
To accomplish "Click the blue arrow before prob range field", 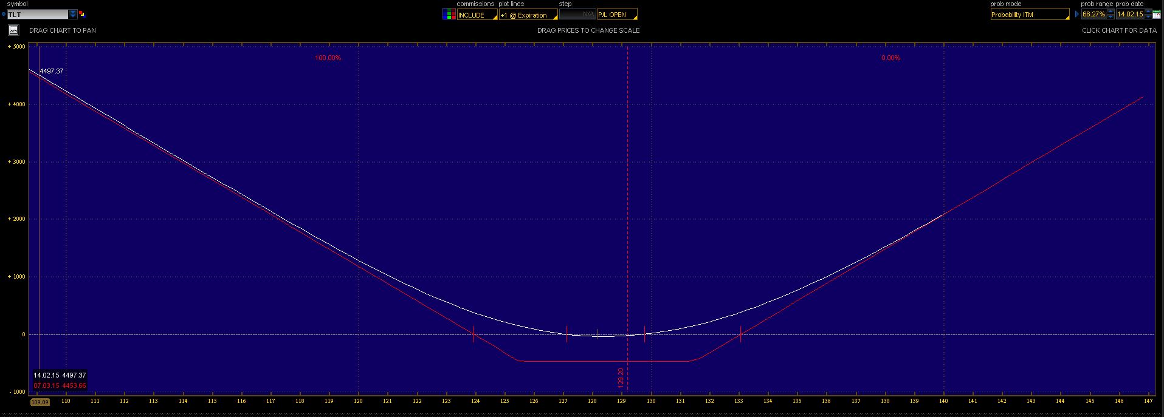I will click(x=1076, y=14).
